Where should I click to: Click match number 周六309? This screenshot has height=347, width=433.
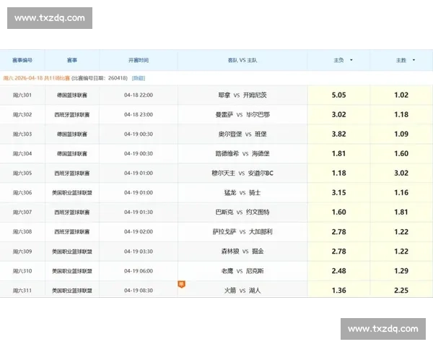click(x=22, y=252)
